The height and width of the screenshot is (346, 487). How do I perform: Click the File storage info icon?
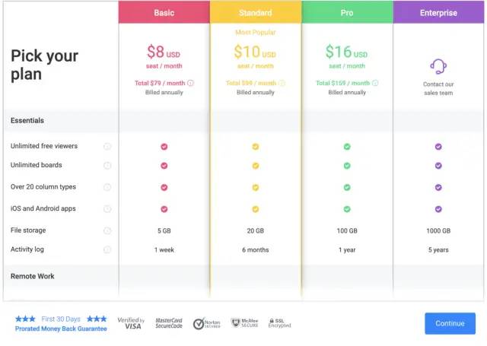pos(107,230)
